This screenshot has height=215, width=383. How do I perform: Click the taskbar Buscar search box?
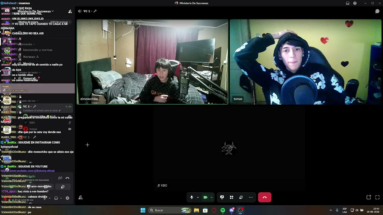(170, 210)
